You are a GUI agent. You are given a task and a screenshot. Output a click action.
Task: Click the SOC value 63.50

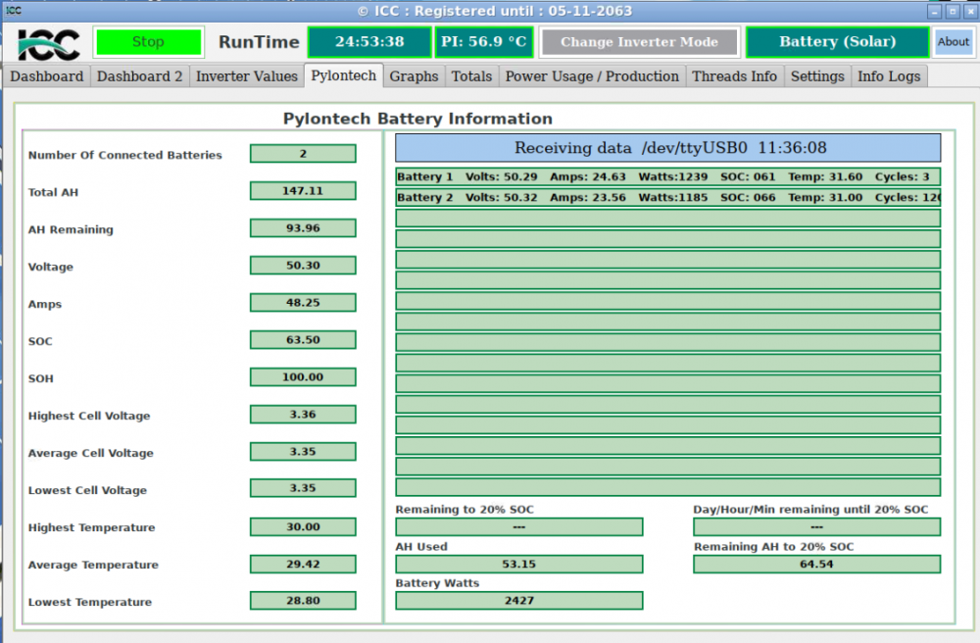coord(303,340)
